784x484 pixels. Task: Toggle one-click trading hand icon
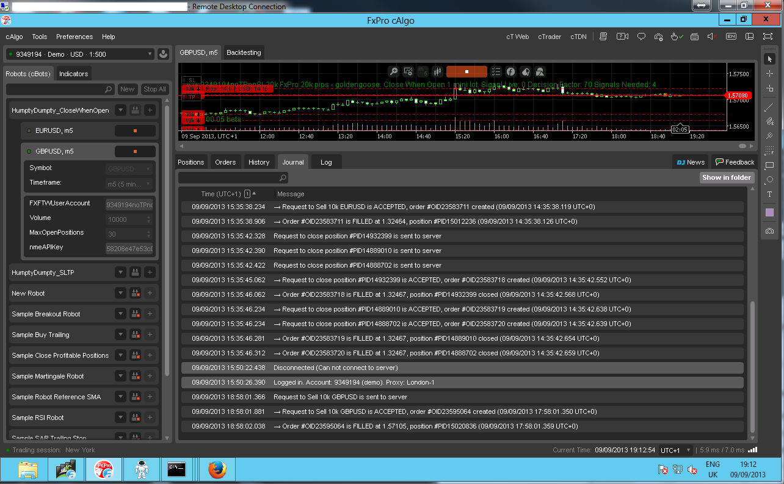click(677, 37)
